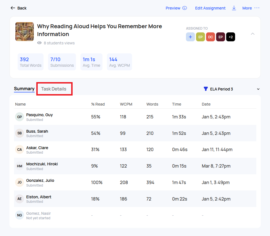Show the +2 additional assignees
Screen dimensions: 270x236
tap(231, 37)
